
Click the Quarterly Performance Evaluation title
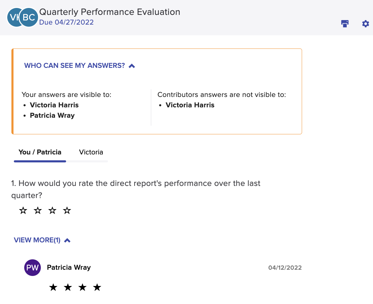coord(110,12)
